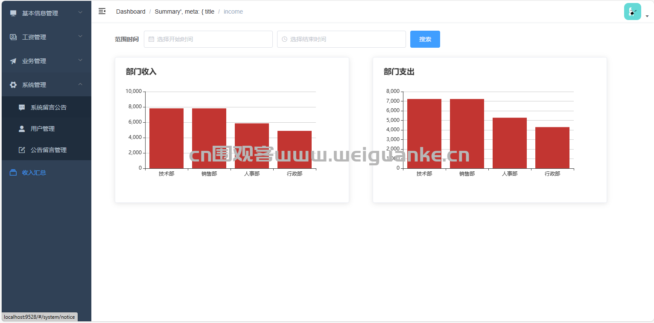Click 人事部 bar in 部门支出 chart
Image resolution: width=654 pixels, height=323 pixels.
tap(510, 143)
